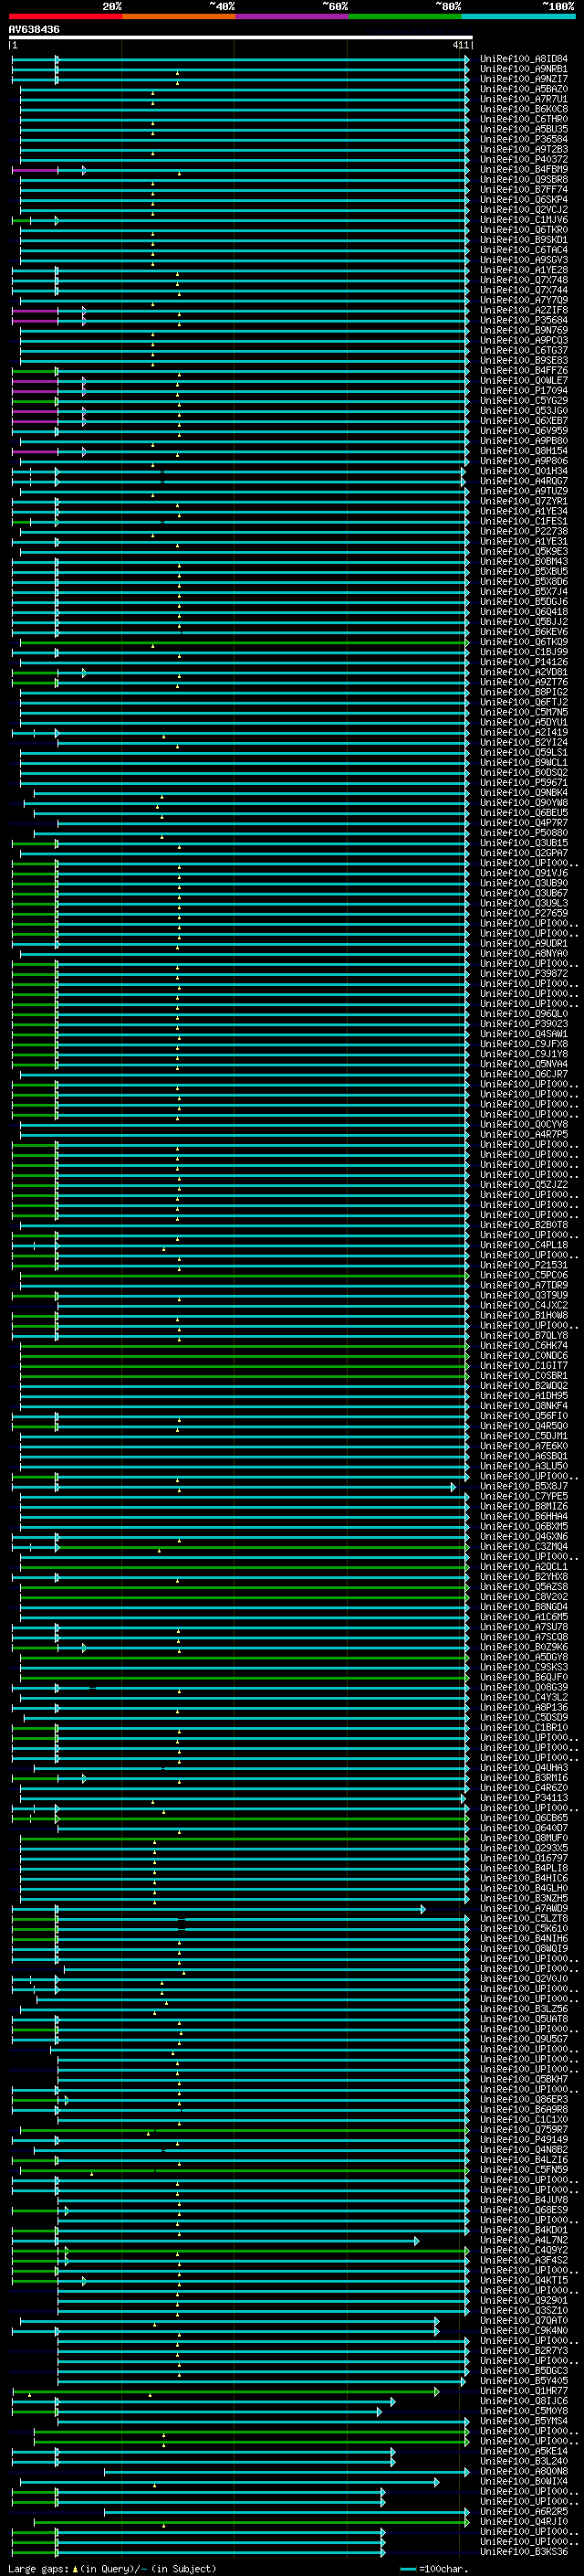Select label UniRef100_P39872
Screen dimensions: 584x2576
coord(524,974)
